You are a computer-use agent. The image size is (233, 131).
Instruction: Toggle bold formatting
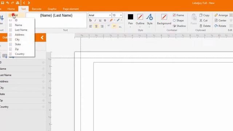[90, 20]
